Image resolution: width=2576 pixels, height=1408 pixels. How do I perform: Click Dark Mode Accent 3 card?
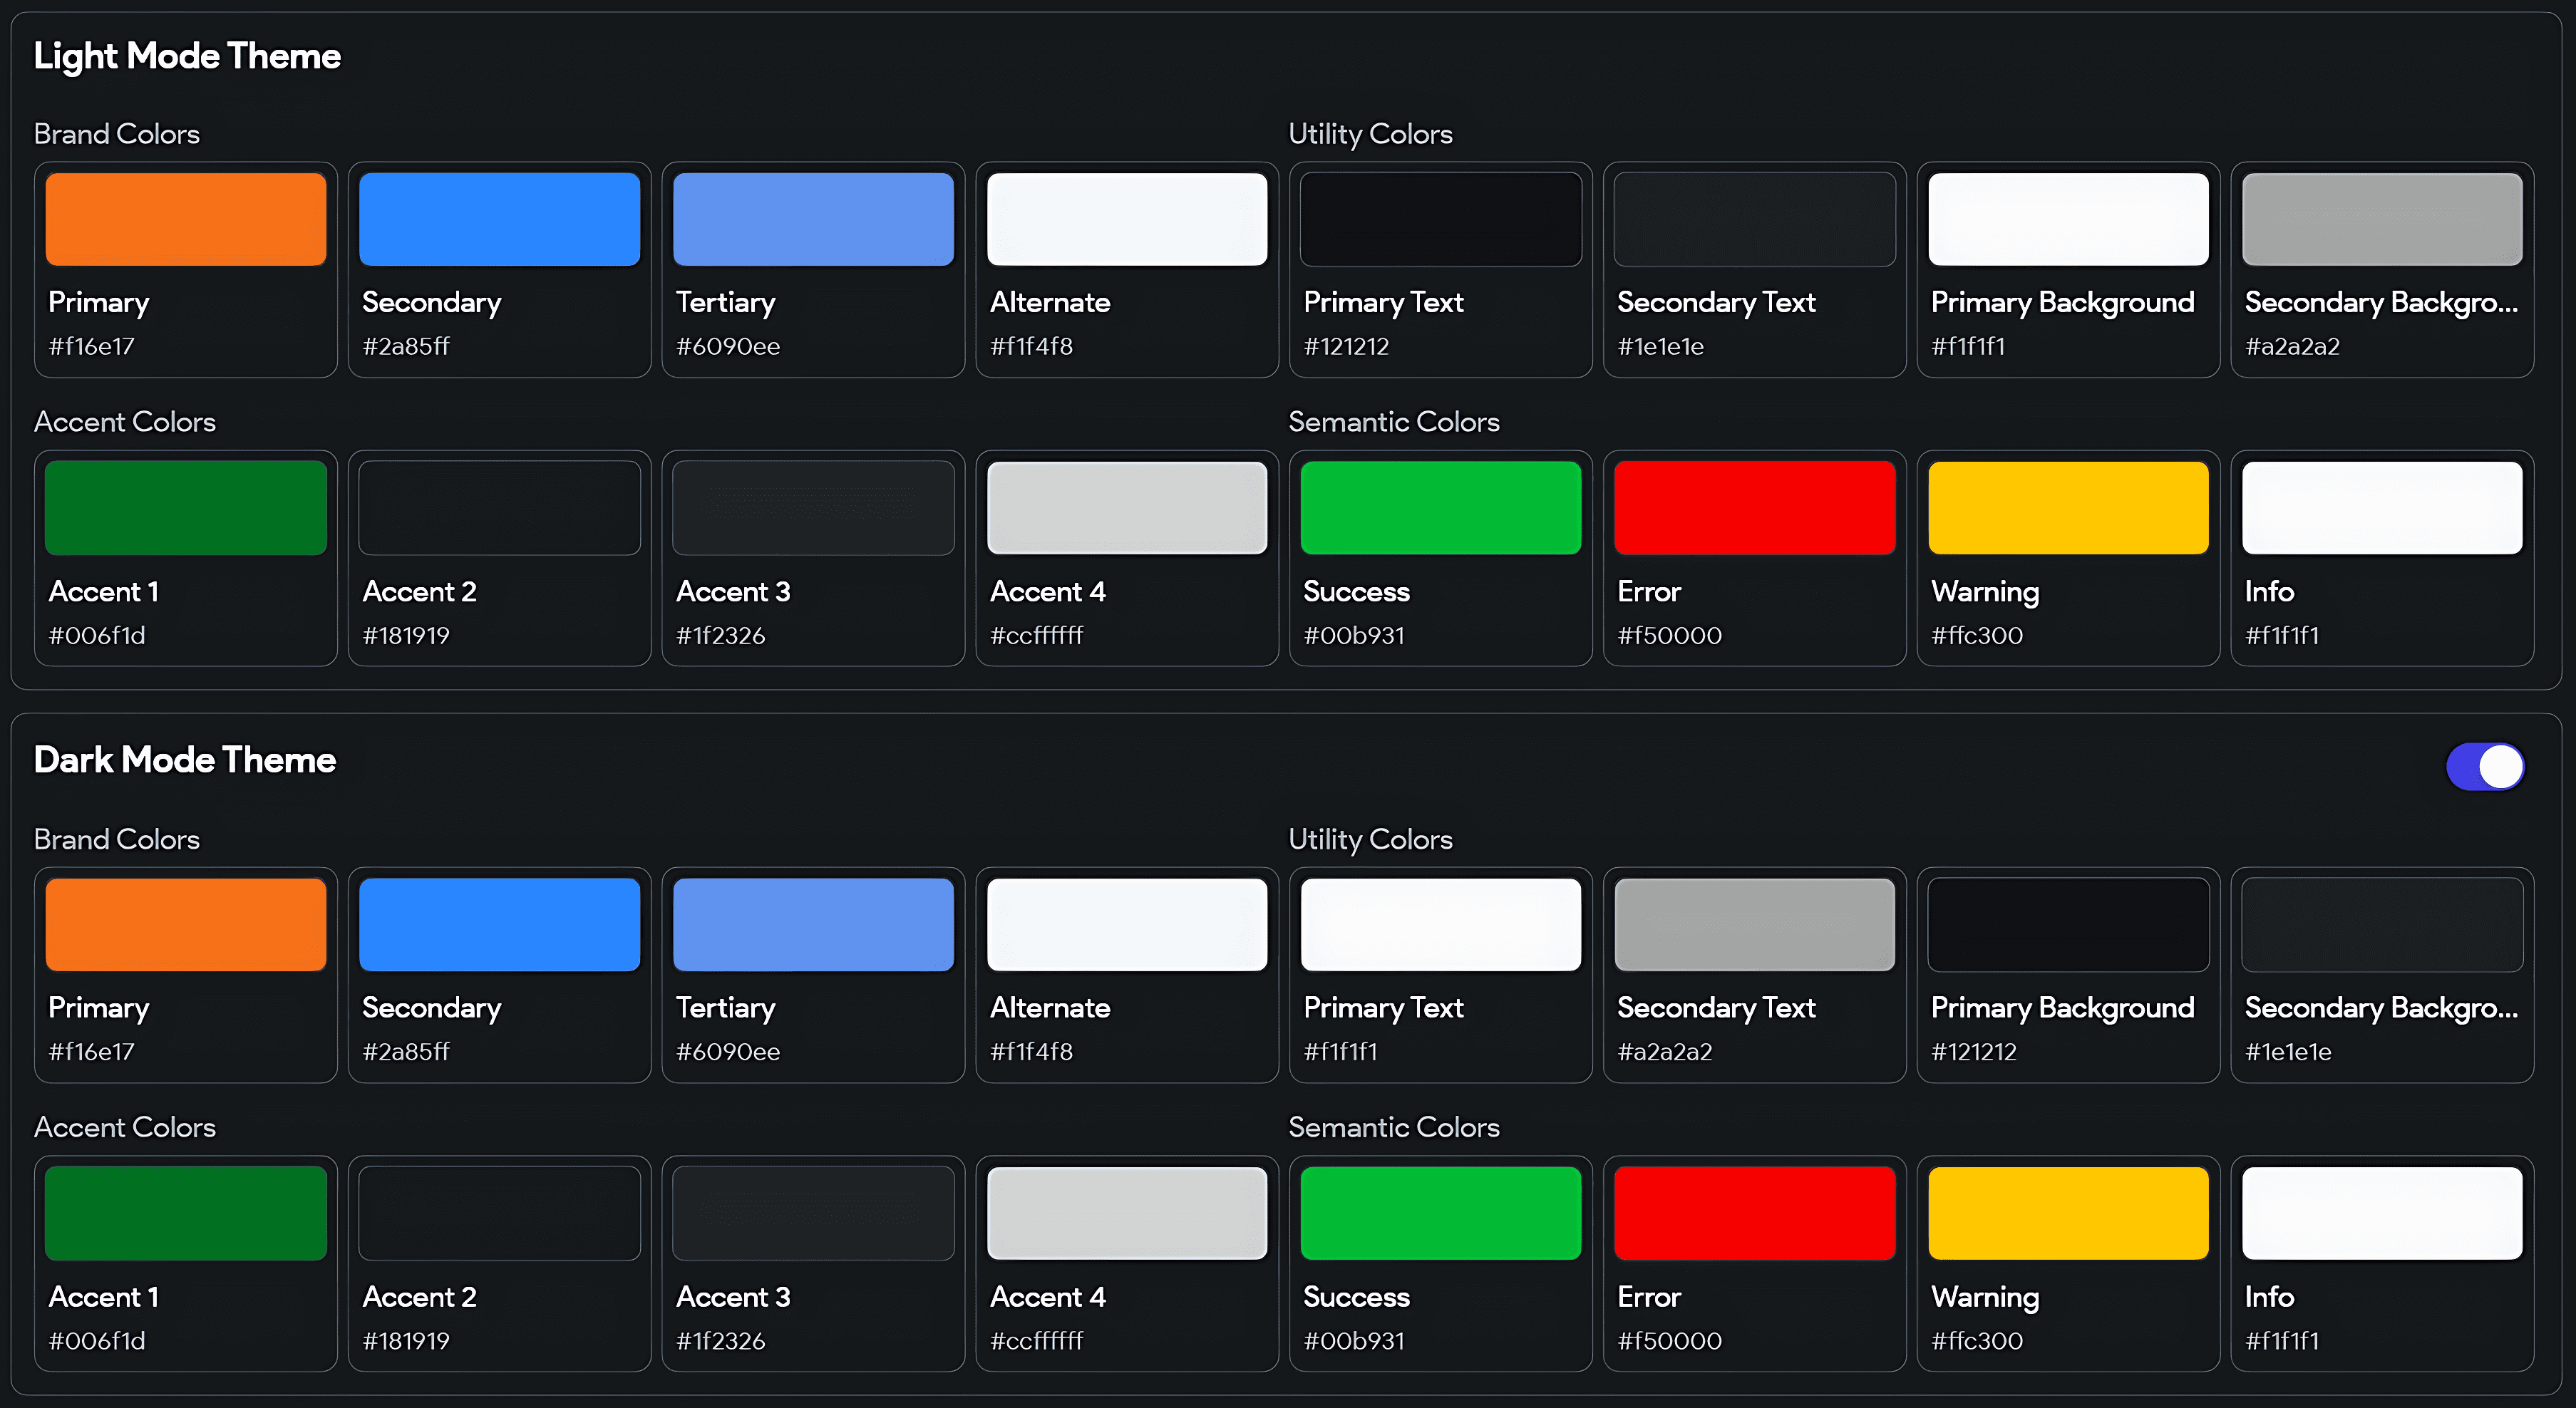coord(813,1263)
